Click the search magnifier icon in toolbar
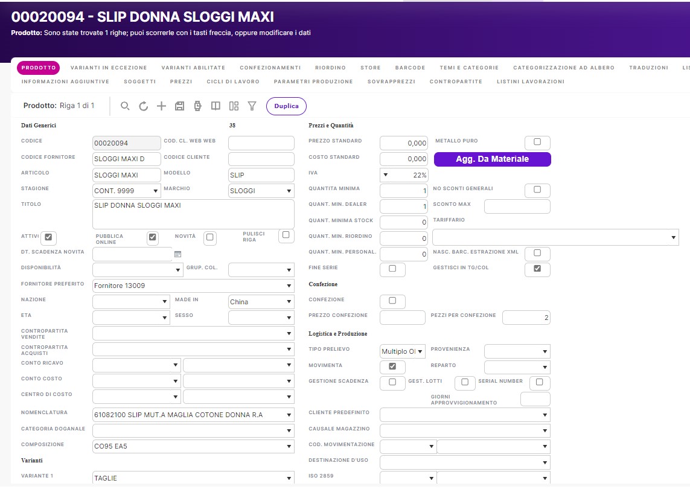 click(125, 106)
